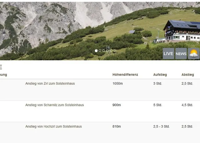200x143 pixels.
Task: Click the 5 Std. ascent time cell
Action: click(157, 105)
